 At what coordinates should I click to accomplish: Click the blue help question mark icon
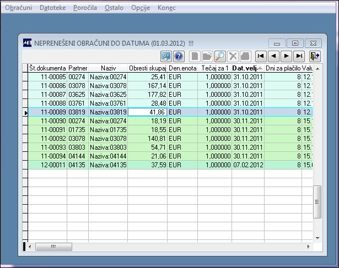pyautogui.click(x=179, y=56)
